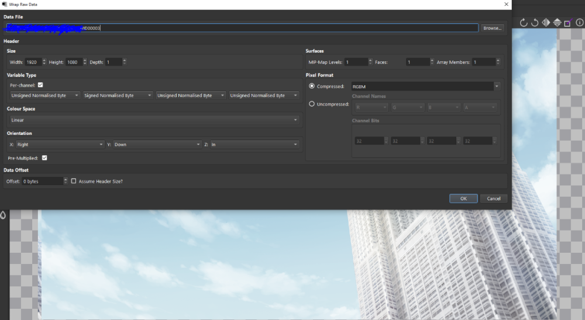Viewport: 585px width, 320px height.
Task: Cancel the Wrap Raw Data dialog
Action: point(494,199)
